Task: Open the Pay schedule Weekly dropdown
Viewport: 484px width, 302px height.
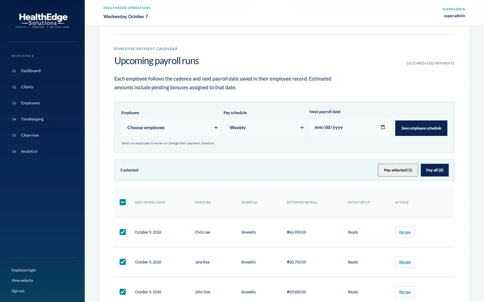Action: click(264, 128)
